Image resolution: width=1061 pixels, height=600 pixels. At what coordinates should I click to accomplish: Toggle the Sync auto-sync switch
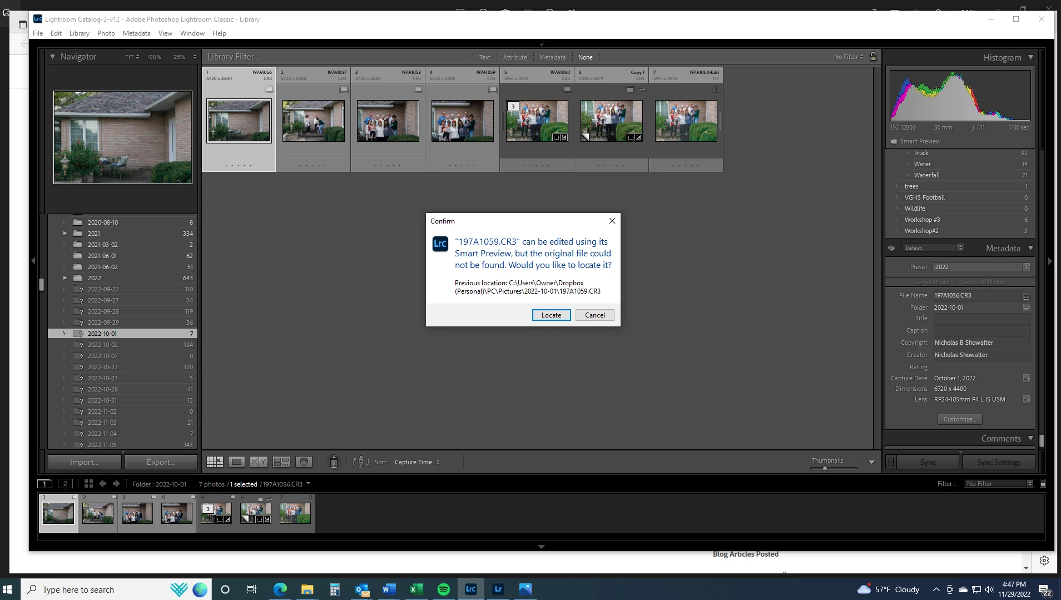891,462
